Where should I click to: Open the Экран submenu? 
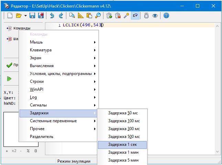coord(58,58)
